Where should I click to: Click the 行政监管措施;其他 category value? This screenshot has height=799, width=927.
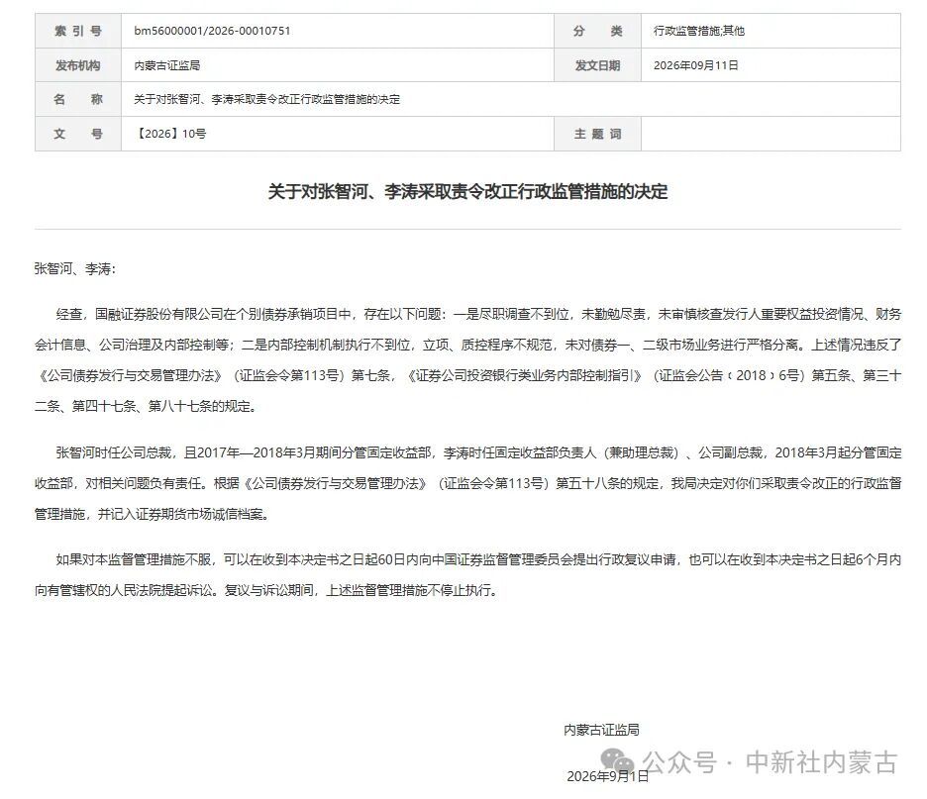699,31
